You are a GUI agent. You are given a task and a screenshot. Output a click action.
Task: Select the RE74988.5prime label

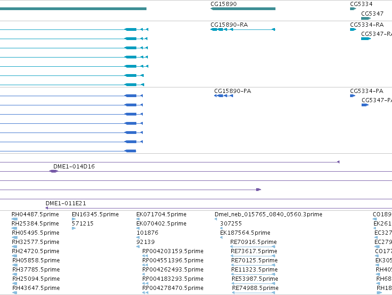[x=255, y=288]
